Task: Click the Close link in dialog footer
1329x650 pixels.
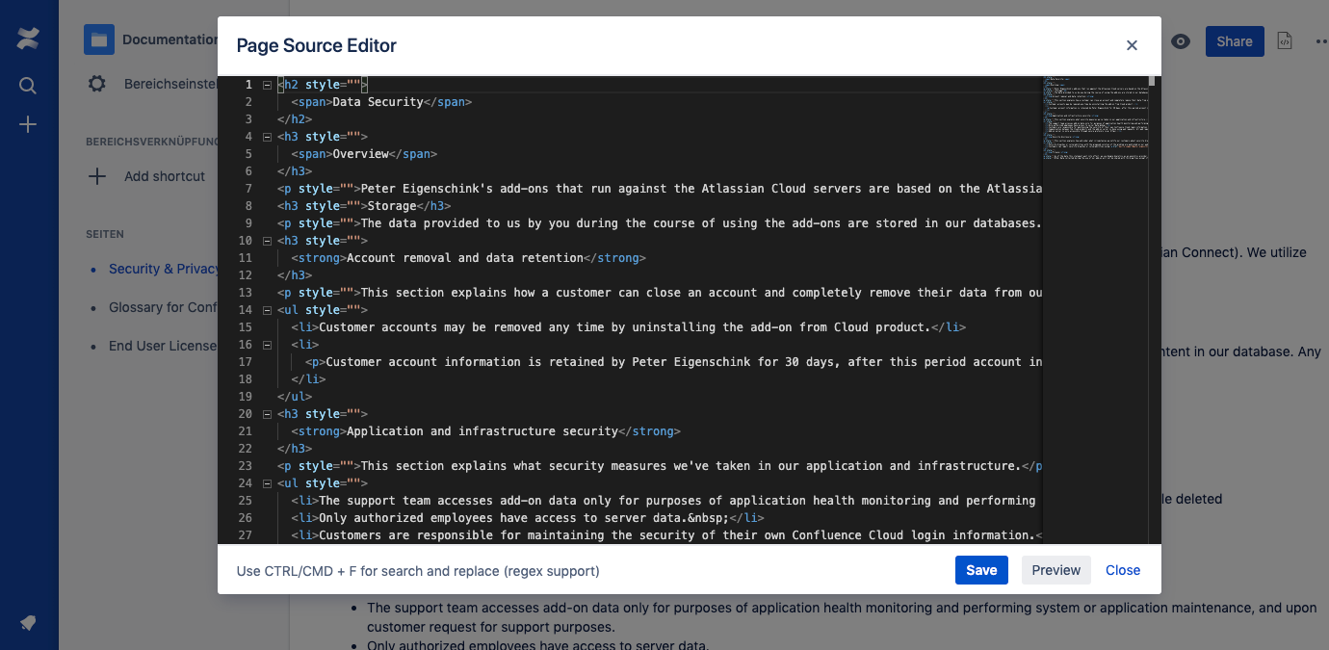Action: point(1123,570)
